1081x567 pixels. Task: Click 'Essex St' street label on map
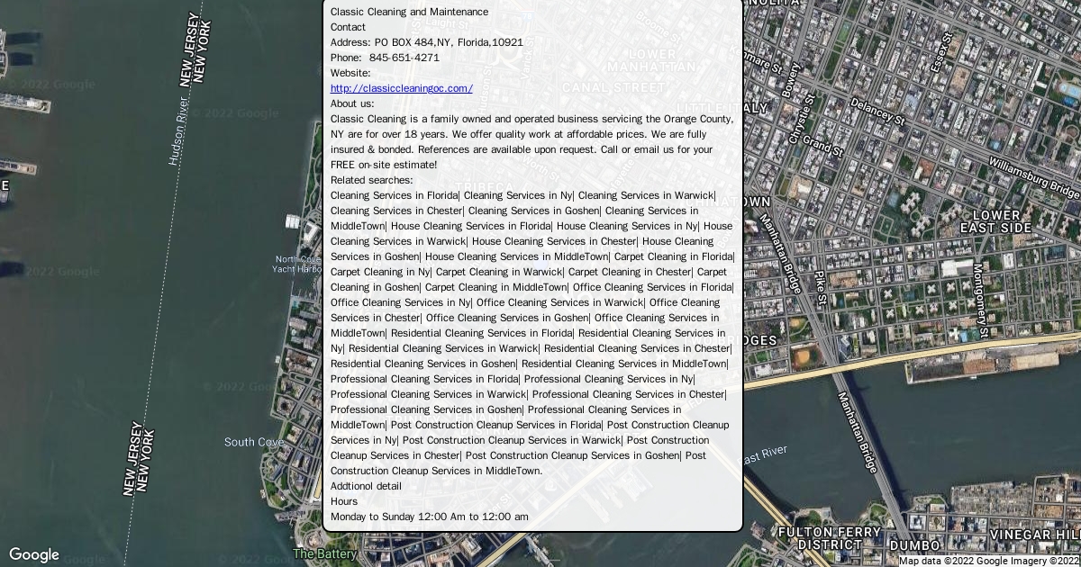point(942,54)
